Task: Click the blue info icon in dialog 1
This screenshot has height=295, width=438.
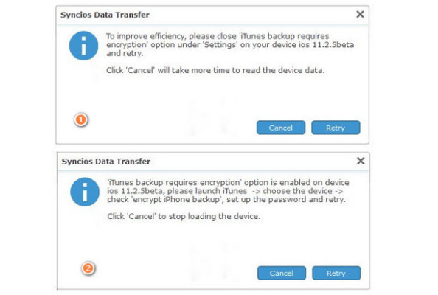Action: point(83,46)
